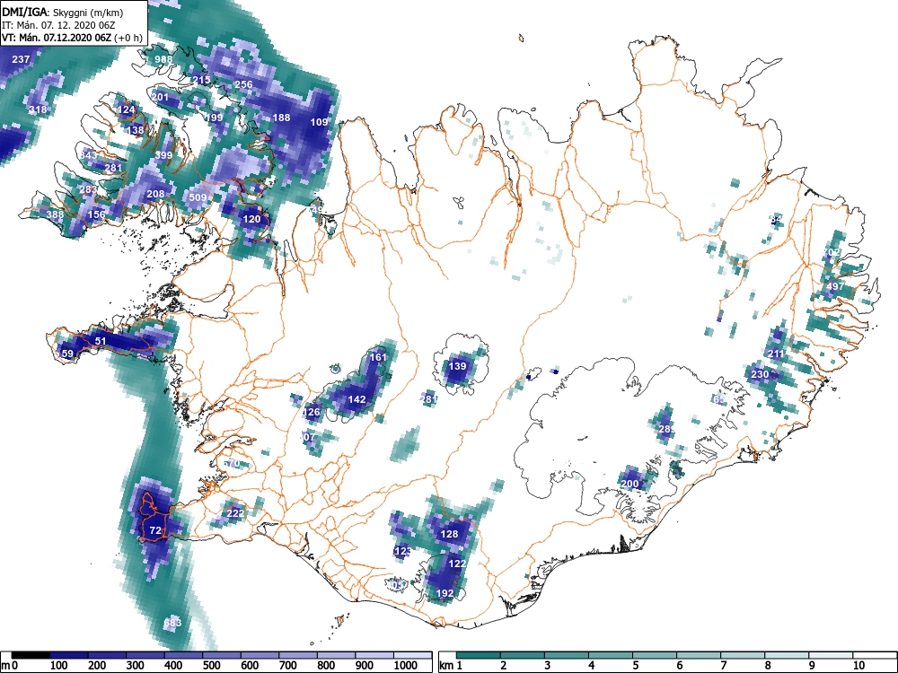Screen dimensions: 898x673
Task: Click the "VT: Mán. 07.12.2020 06Z (+0 h)" line
Action: [72, 38]
